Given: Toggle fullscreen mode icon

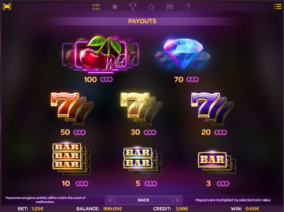Looking at the screenshot, I should coord(7,7).
